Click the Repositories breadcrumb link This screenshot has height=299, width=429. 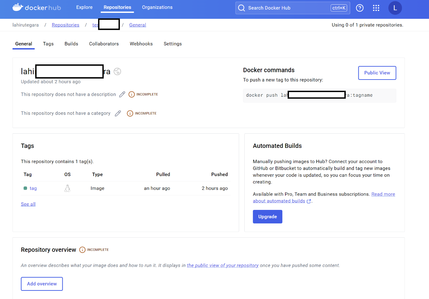tap(65, 25)
